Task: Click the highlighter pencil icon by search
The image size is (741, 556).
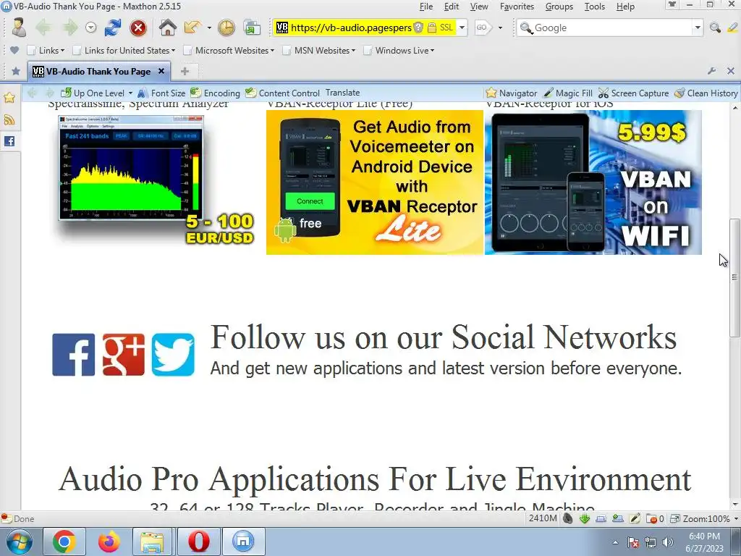Action: point(732,28)
